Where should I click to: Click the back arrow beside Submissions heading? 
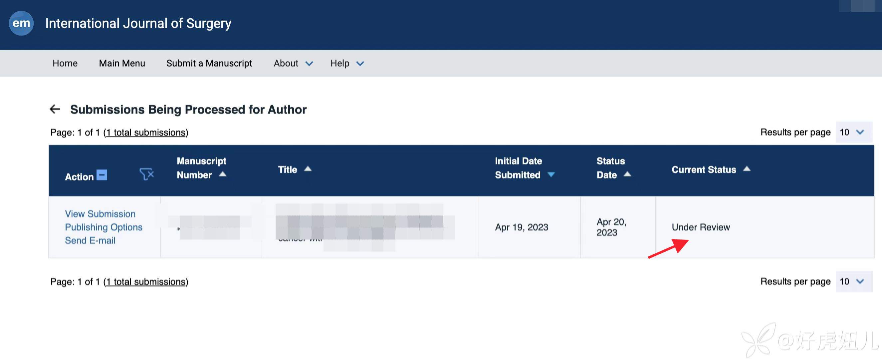pyautogui.click(x=55, y=109)
